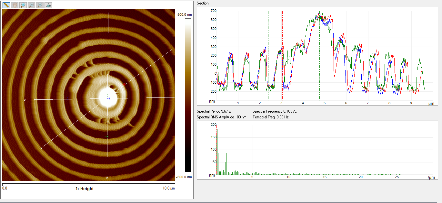Click bottom endpoint of vertical section line
Screen dimensions: 442x203
[x=107, y=178]
